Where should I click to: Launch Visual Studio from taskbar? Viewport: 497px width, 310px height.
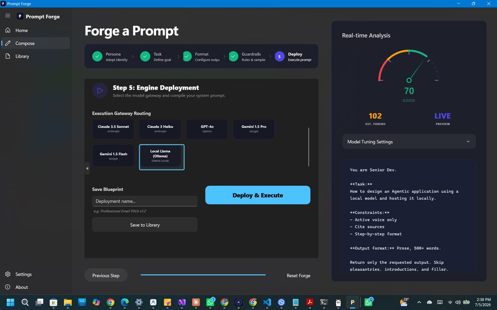[182, 303]
